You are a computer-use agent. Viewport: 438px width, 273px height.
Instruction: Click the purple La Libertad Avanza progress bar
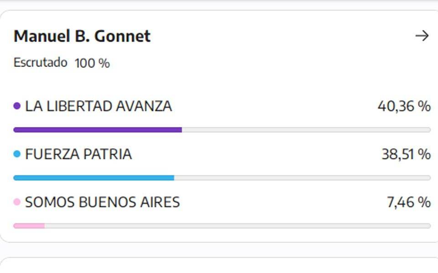tap(98, 130)
